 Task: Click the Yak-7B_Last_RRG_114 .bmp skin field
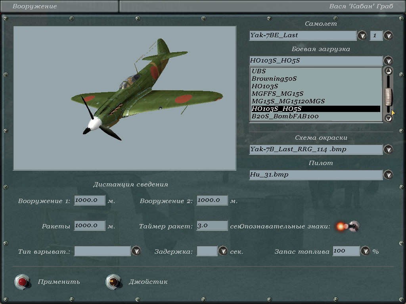coord(316,149)
